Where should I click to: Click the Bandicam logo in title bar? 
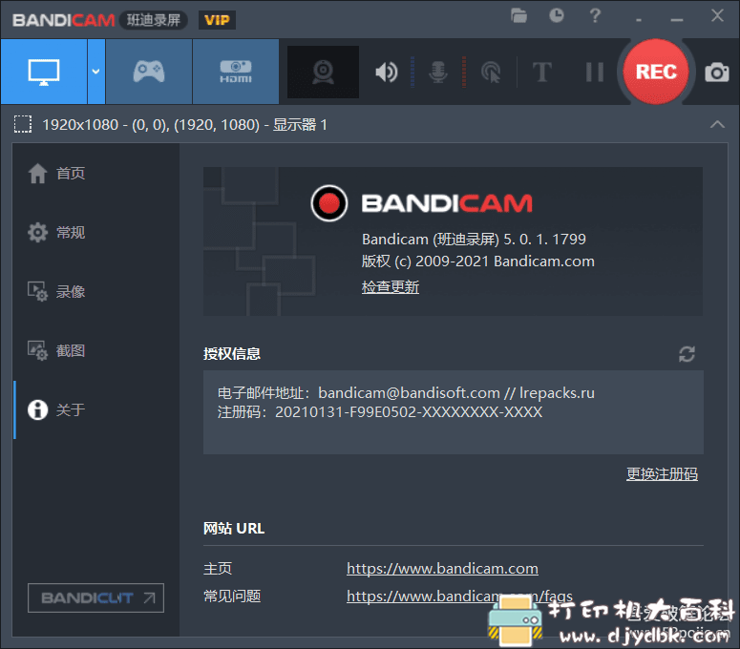point(64,20)
